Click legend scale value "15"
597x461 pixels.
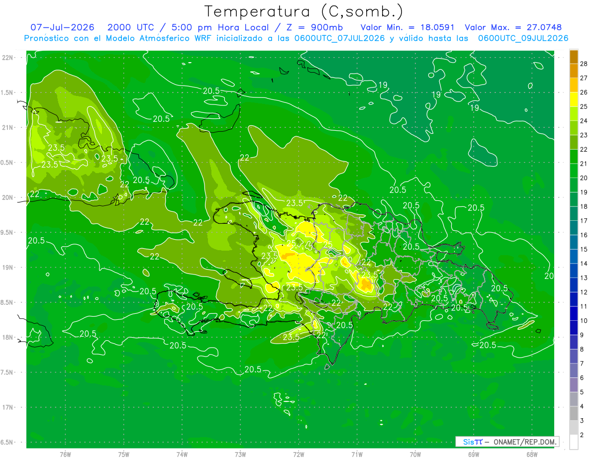[x=584, y=249]
